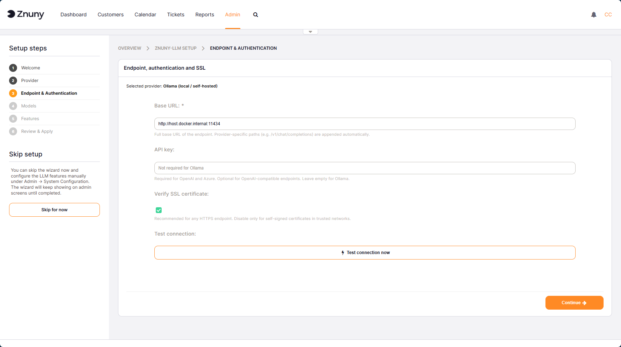Select the Welcome setup step
Viewport: 621px width, 347px height.
[x=31, y=68]
